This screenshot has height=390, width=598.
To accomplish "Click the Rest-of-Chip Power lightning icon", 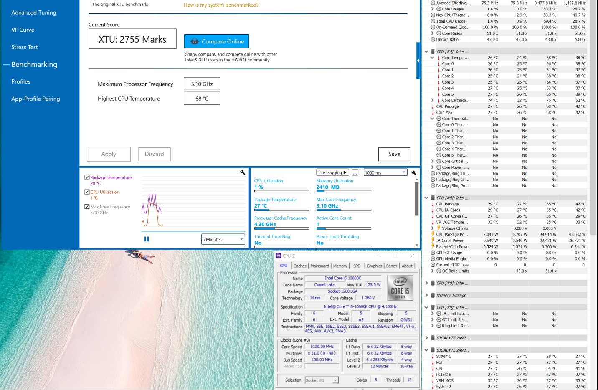I will [433, 247].
